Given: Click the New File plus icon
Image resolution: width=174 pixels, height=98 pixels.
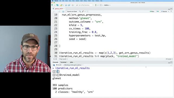Looking at the screenshot, I should coord(52,5).
